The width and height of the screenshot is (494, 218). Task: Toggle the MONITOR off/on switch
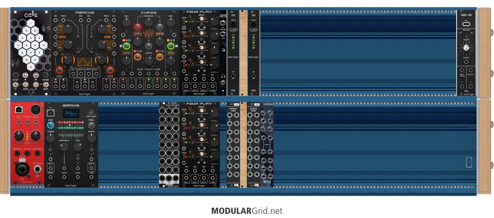point(466,33)
